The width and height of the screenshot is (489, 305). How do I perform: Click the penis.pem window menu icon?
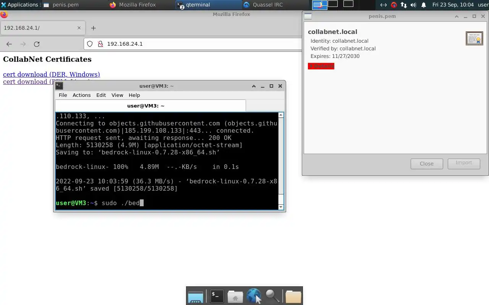(x=308, y=16)
